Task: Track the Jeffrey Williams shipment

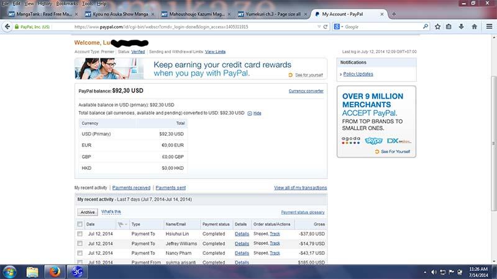Action: point(275,243)
